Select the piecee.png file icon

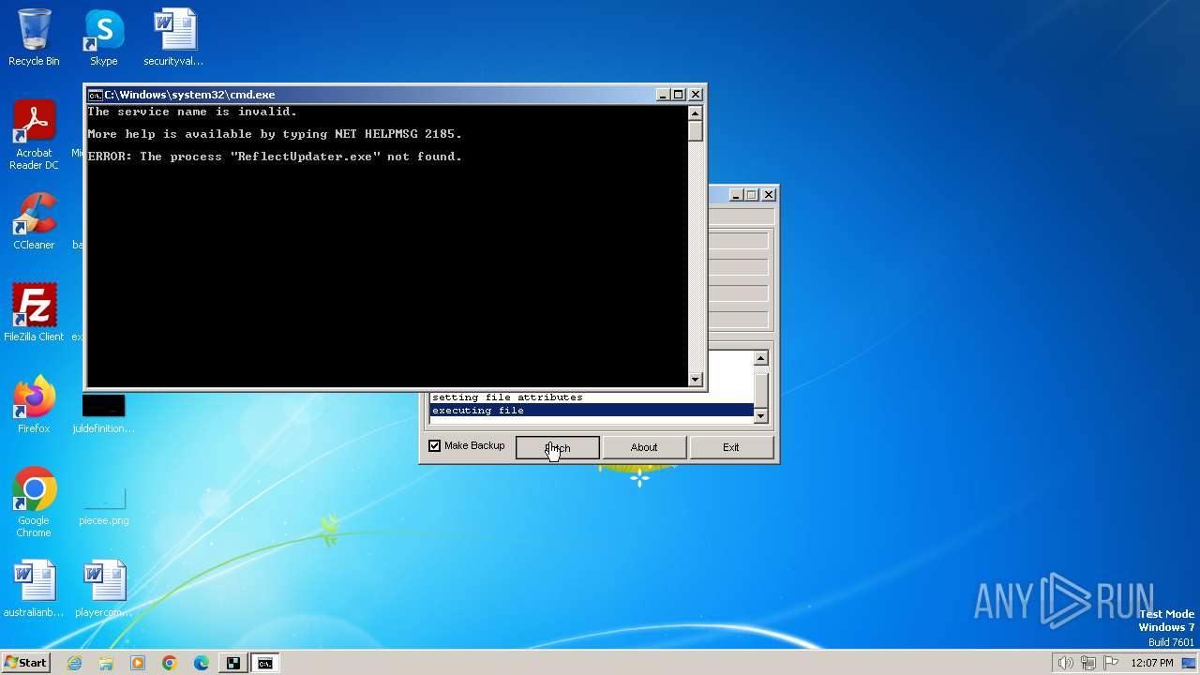(x=103, y=504)
